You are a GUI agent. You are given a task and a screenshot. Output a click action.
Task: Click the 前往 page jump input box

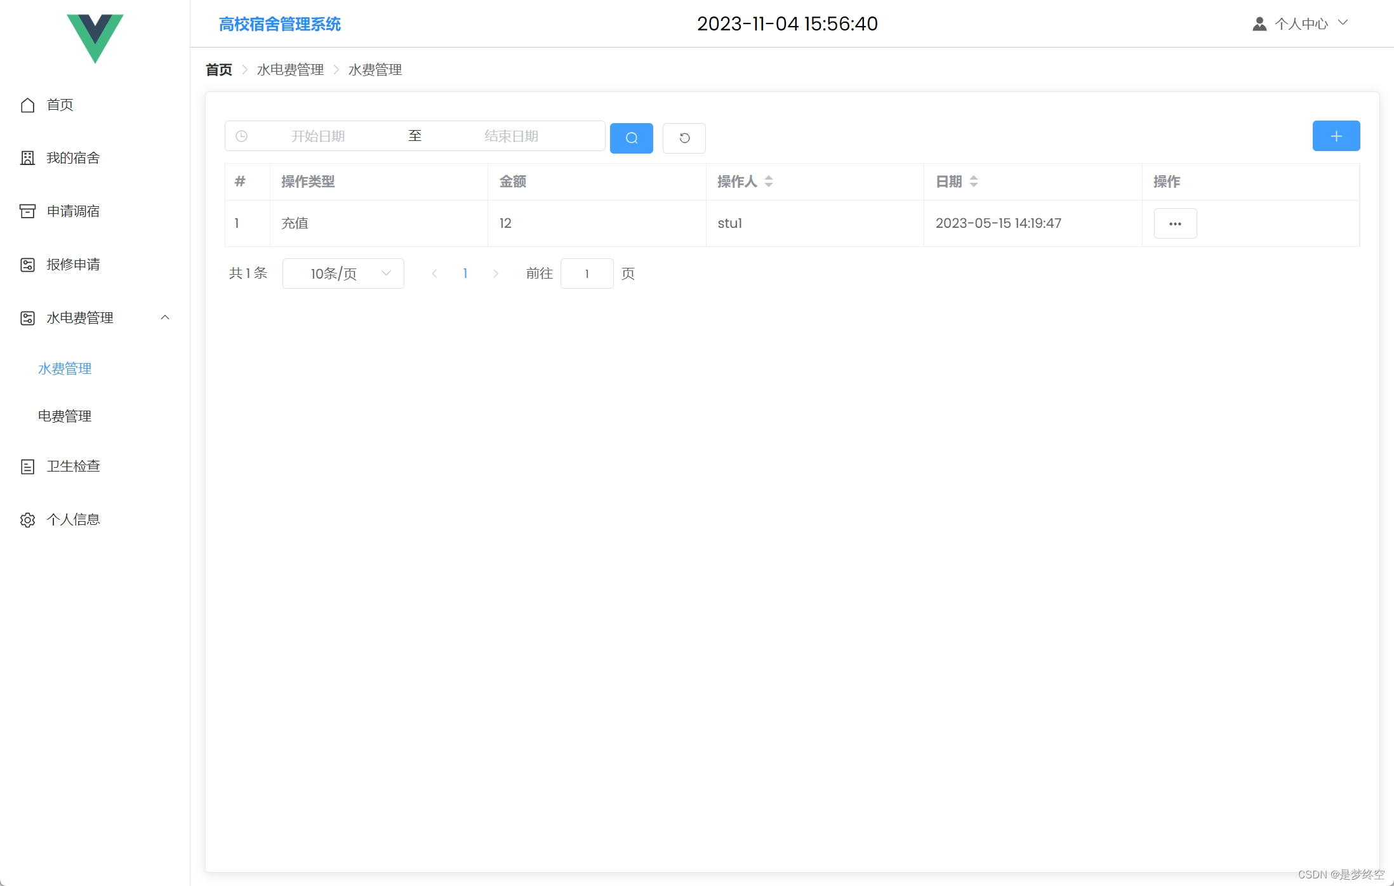[x=587, y=274]
